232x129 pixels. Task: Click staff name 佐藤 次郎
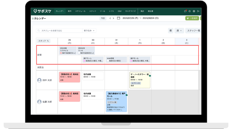click(x=47, y=102)
